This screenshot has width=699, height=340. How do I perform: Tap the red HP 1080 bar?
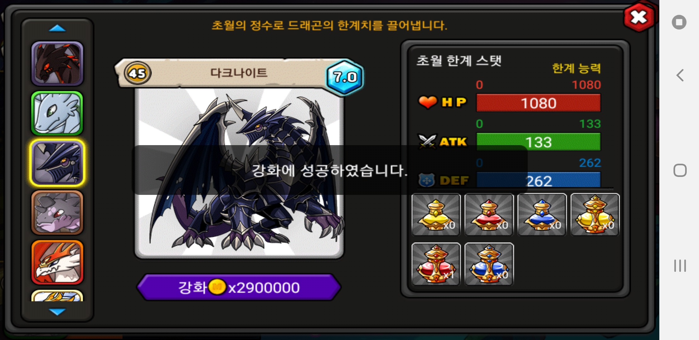coord(538,103)
